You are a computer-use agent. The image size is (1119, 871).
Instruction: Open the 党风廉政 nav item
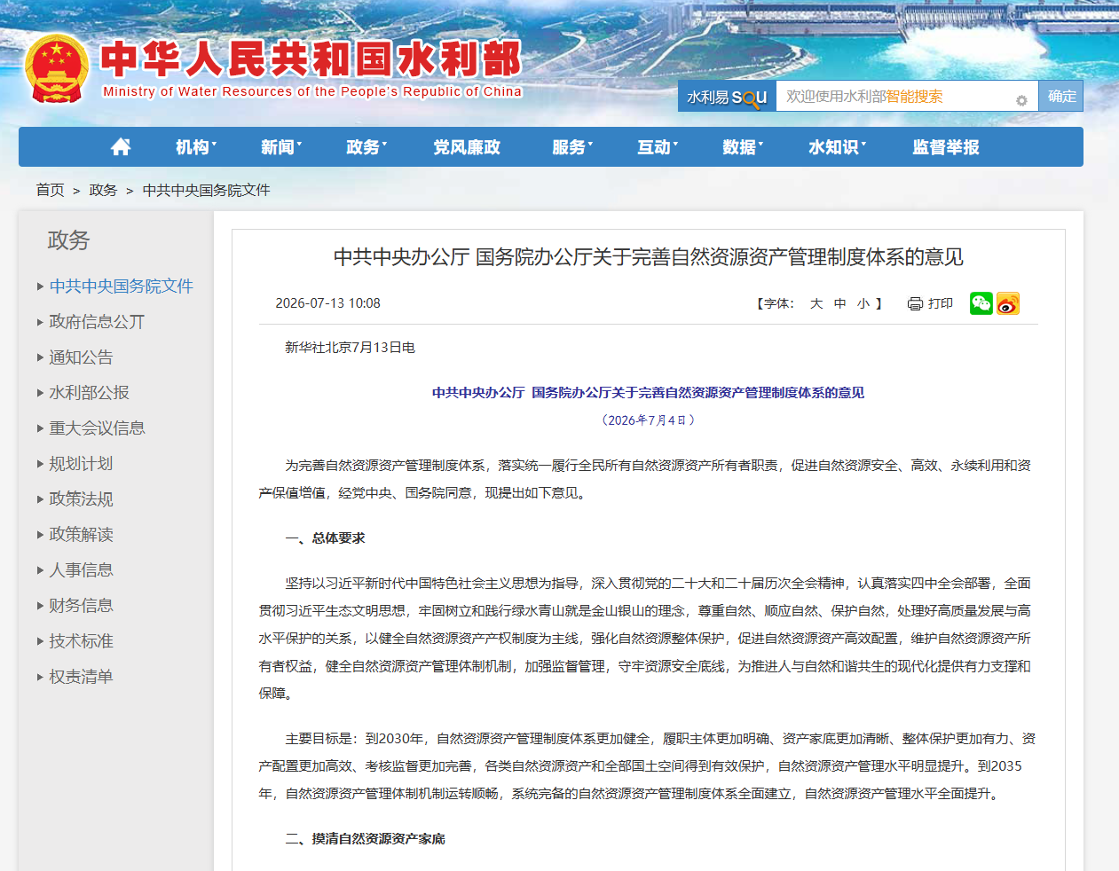point(467,147)
